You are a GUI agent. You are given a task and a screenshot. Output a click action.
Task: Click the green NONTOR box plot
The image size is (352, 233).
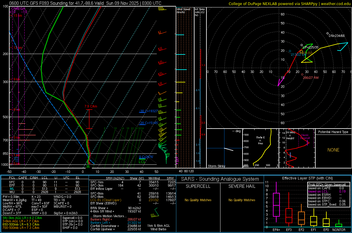click(339, 224)
